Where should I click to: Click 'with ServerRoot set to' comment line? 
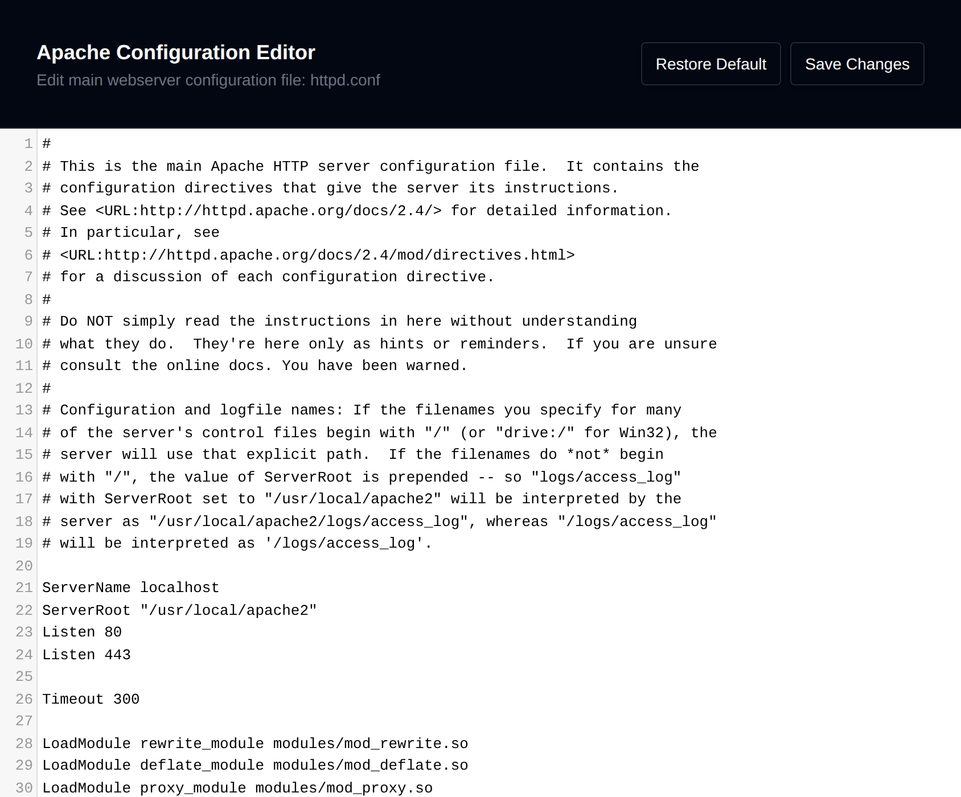[362, 499]
